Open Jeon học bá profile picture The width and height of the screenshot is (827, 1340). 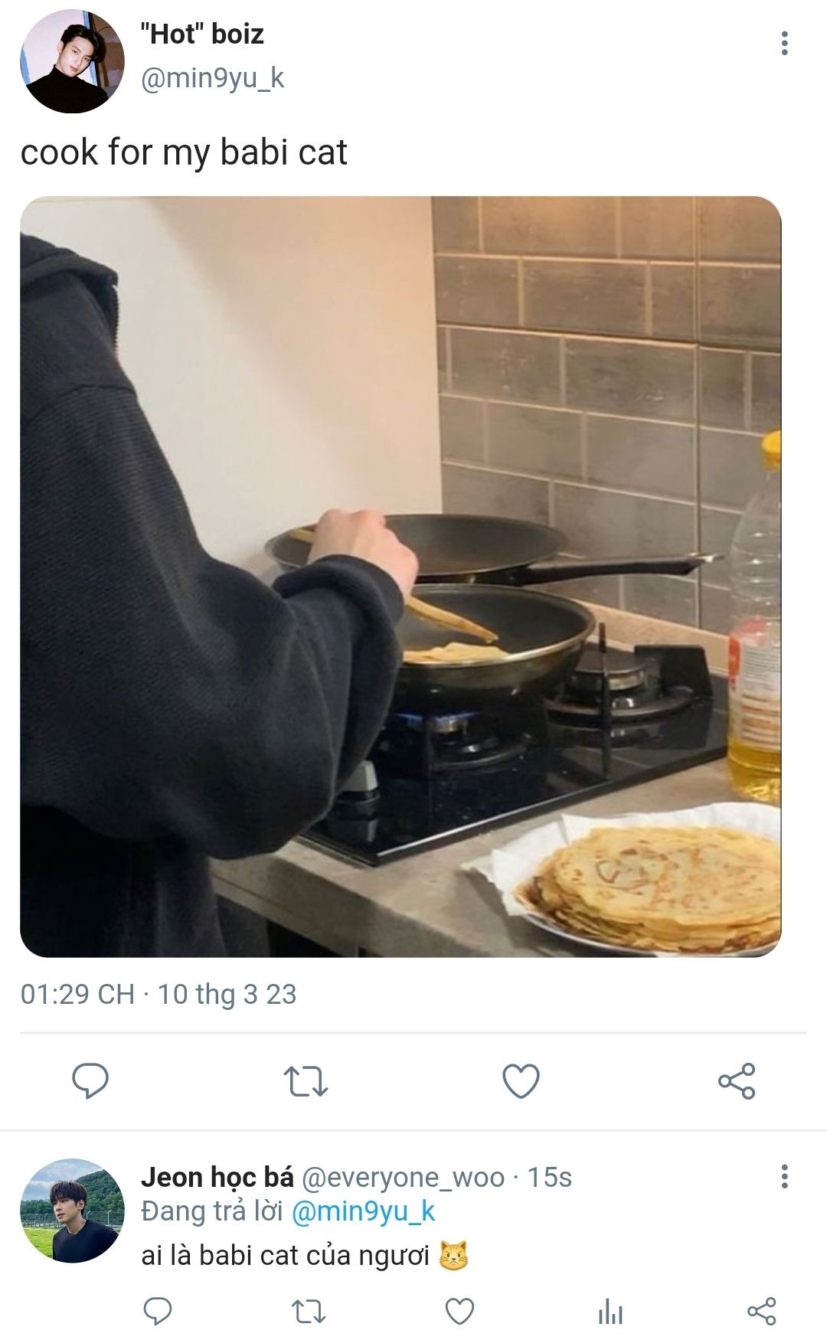72,1211
